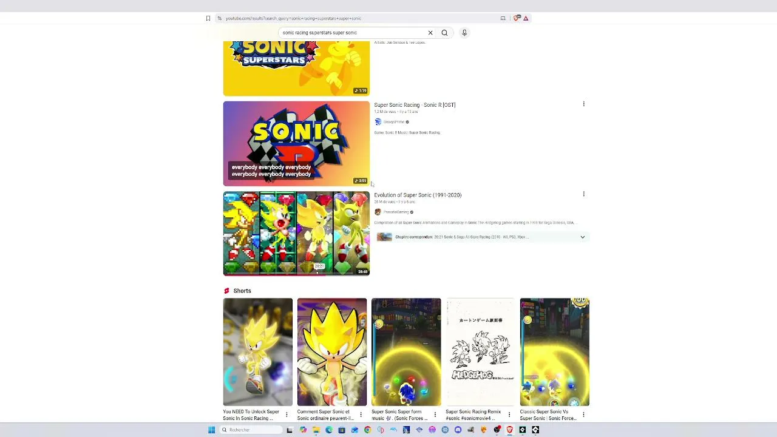Open options for "You NEED To Unlock" short
This screenshot has width=777, height=437.
pos(287,415)
